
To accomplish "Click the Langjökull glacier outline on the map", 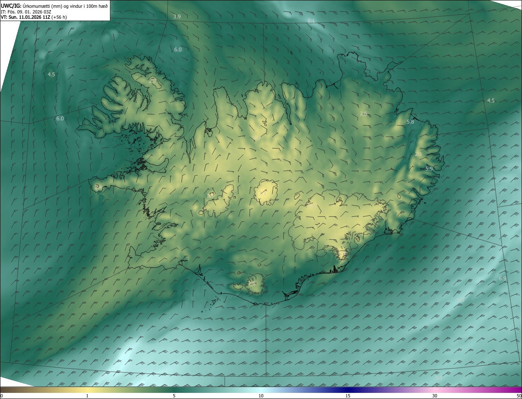I will click(x=218, y=202).
